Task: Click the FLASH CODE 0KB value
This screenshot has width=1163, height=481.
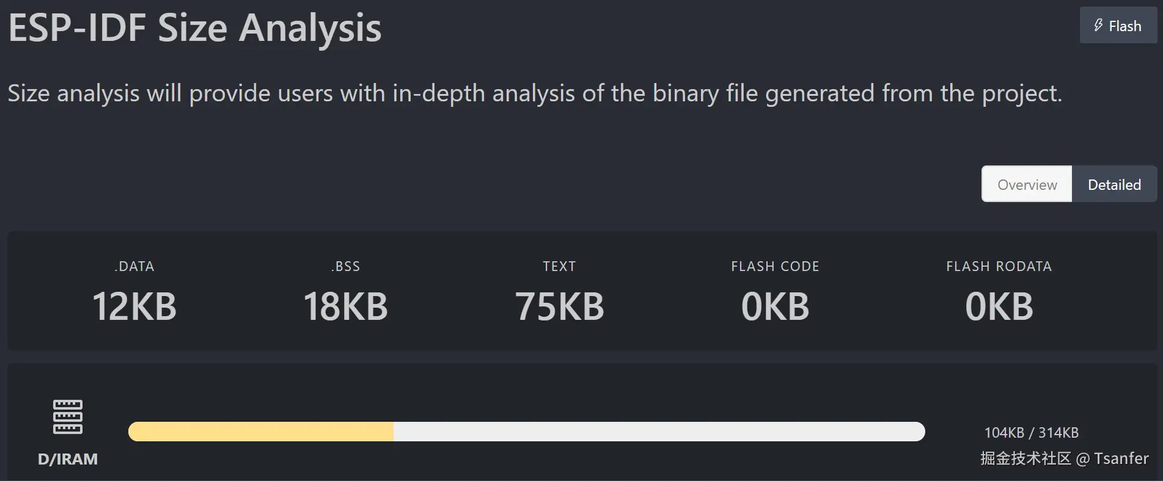Action: [x=775, y=306]
